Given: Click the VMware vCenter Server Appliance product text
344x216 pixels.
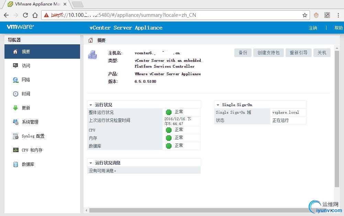Looking at the screenshot, I should point(168,74).
